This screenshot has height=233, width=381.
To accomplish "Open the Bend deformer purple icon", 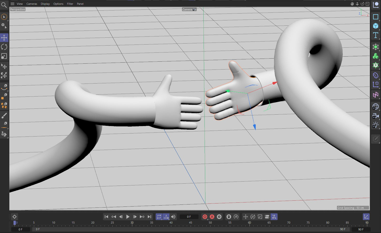I will (376, 75).
